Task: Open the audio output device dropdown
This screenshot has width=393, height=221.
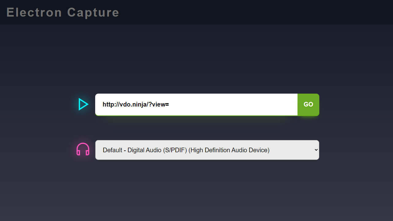Action: point(207,150)
